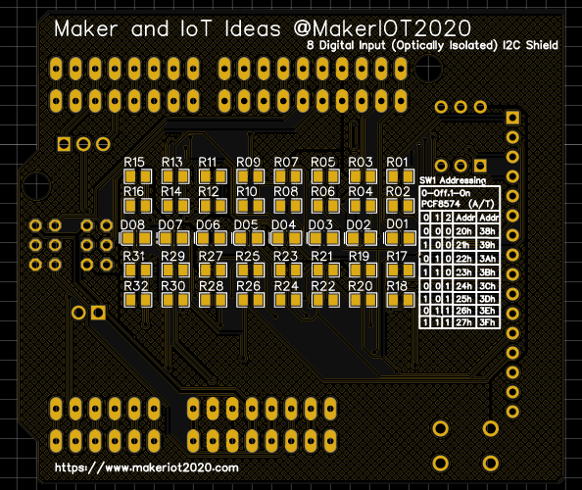Select the R09 resistor footprint

click(250, 176)
